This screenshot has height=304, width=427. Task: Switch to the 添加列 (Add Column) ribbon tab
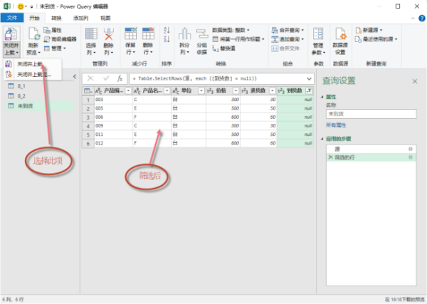[80, 16]
